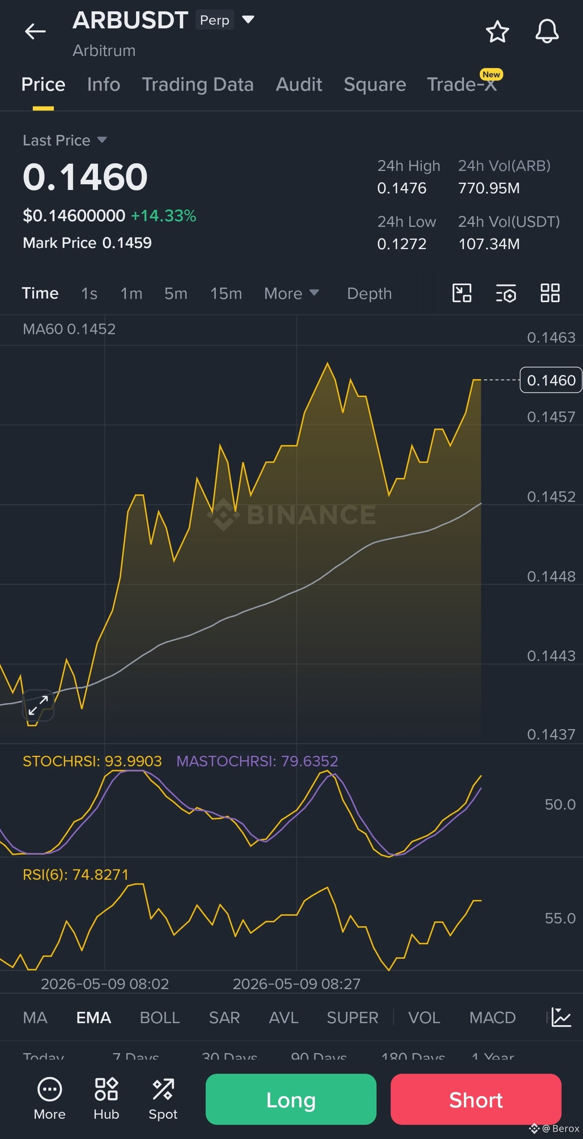Toggle the MACD sub-indicator
The image size is (583, 1139).
[x=492, y=1017]
